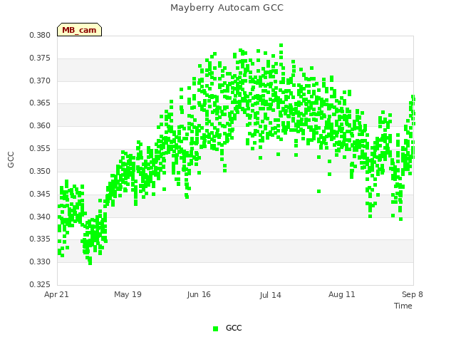456x342 pixels.
Task: Click the GCC legend label
Action: click(234, 328)
